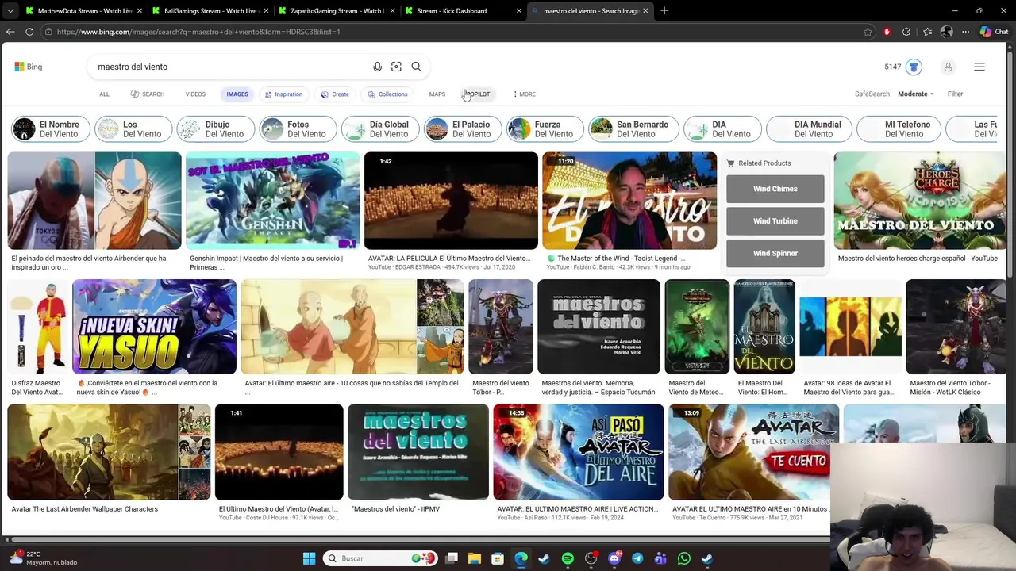This screenshot has height=571, width=1016.
Task: Close the maestro del viento tab
Action: click(645, 11)
